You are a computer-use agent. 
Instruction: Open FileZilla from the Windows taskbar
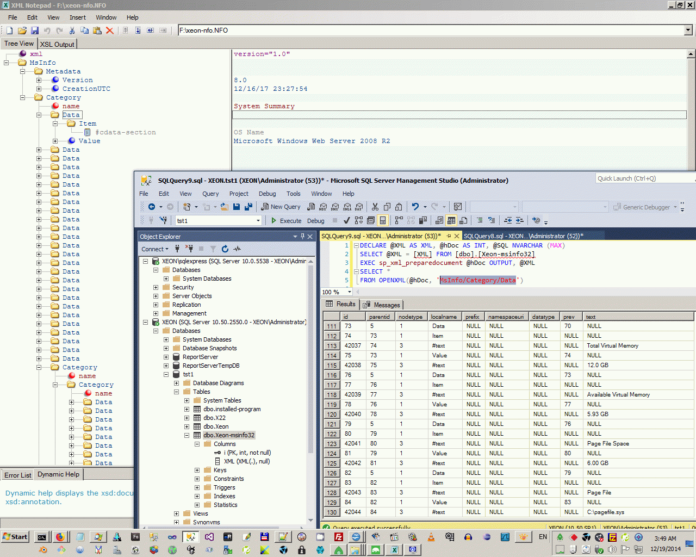[x=338, y=537]
